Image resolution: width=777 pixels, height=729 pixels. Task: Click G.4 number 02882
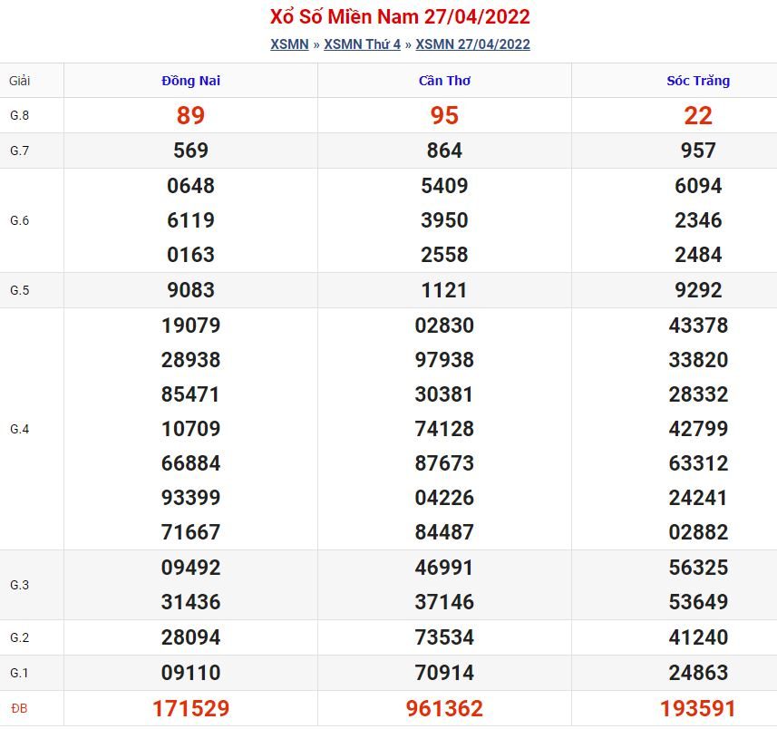698,533
